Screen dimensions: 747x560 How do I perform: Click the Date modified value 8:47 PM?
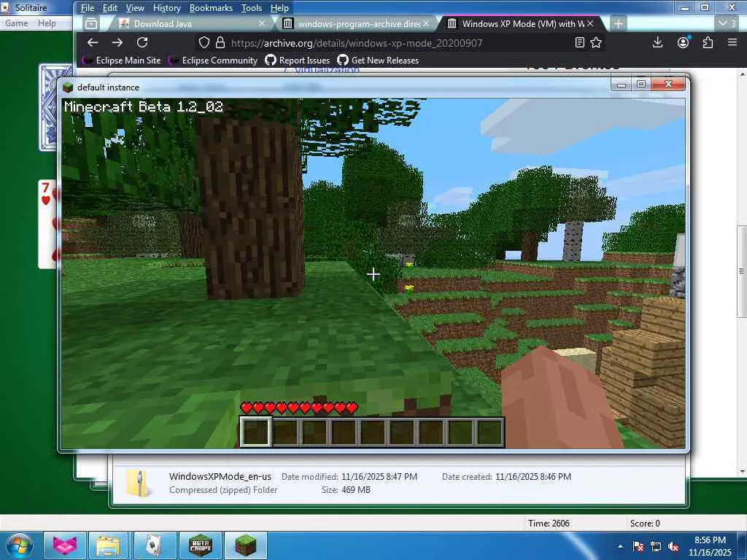(x=379, y=477)
